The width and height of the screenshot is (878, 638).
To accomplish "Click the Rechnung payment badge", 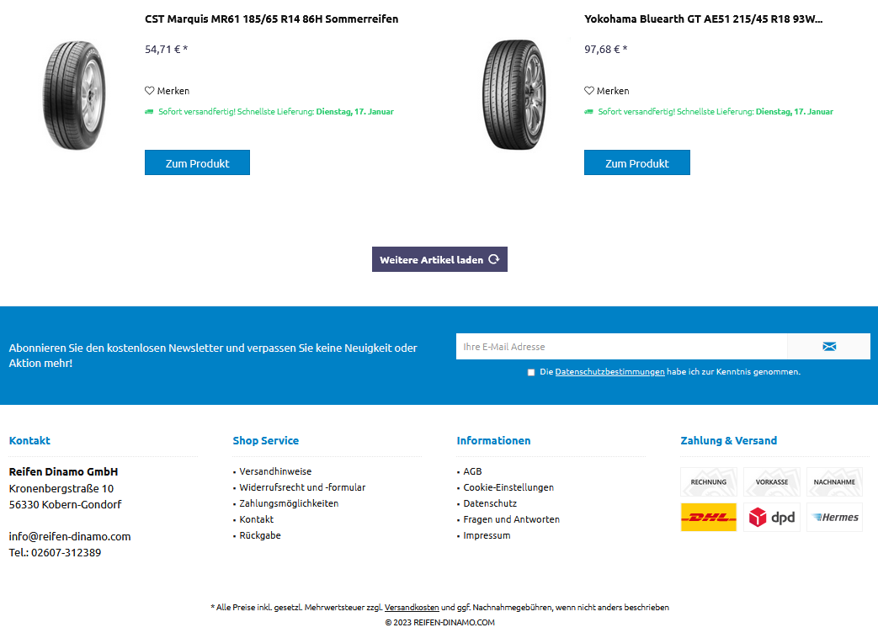I will coord(708,481).
